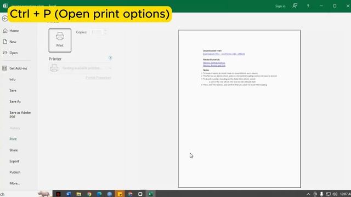Select Publish in the sidebar
Viewport: 351px width, 197px height.
click(x=15, y=172)
